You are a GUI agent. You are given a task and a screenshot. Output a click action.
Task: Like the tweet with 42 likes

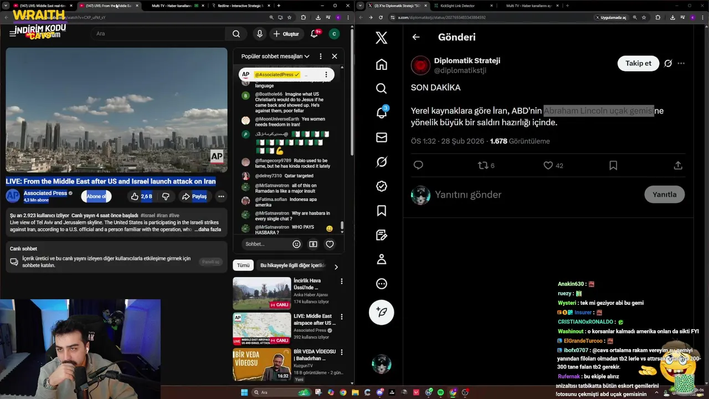coord(553,165)
